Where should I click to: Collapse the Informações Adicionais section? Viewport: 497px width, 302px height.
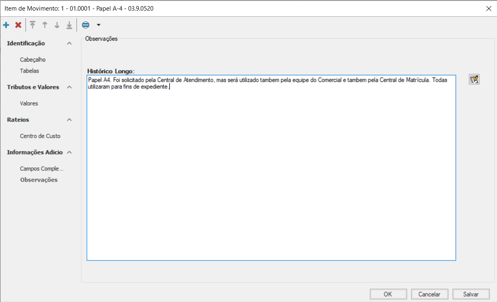(69, 152)
